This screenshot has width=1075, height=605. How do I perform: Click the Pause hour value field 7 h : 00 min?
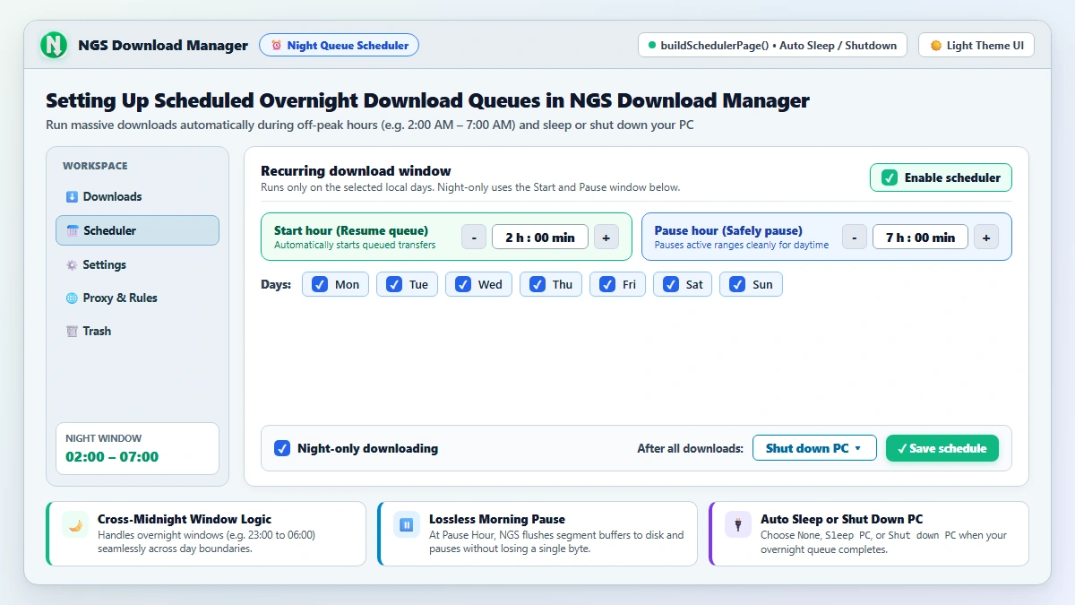click(920, 237)
